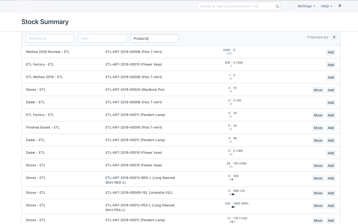Viewport: 358px width, 224px height.
Task: Open Finished Goods - ETL warehouse
Action: point(43,127)
